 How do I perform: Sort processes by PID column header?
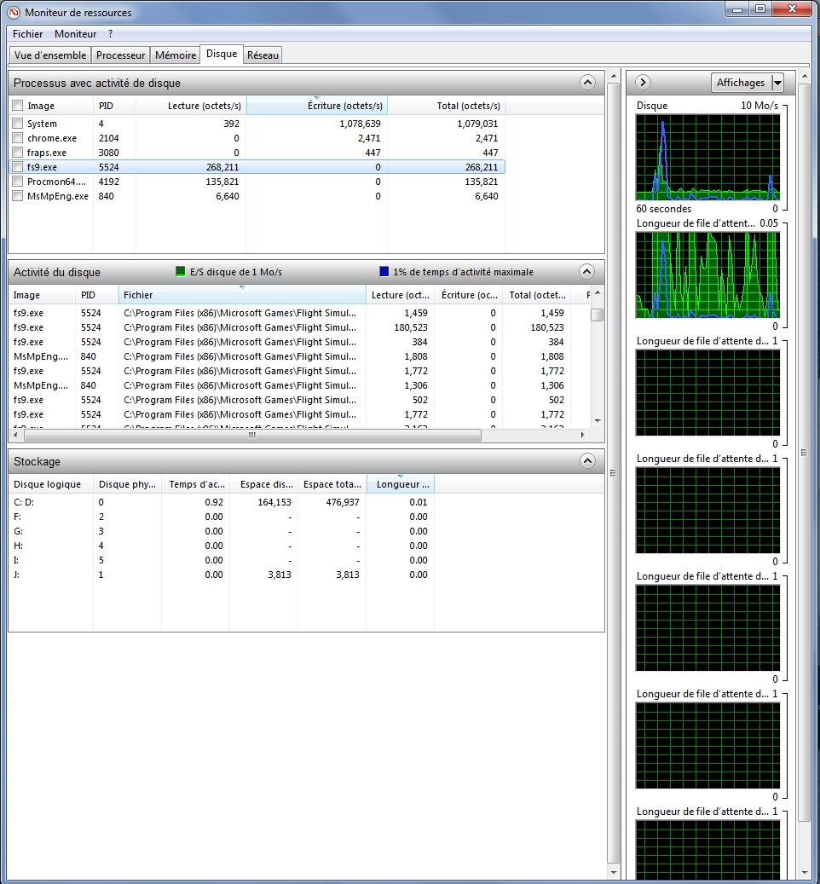click(114, 106)
